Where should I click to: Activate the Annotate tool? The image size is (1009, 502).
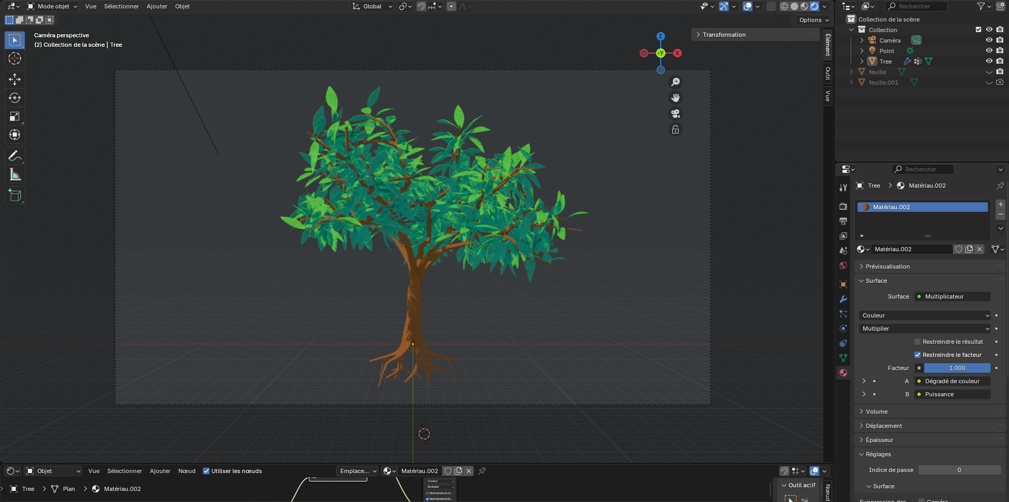pos(15,156)
